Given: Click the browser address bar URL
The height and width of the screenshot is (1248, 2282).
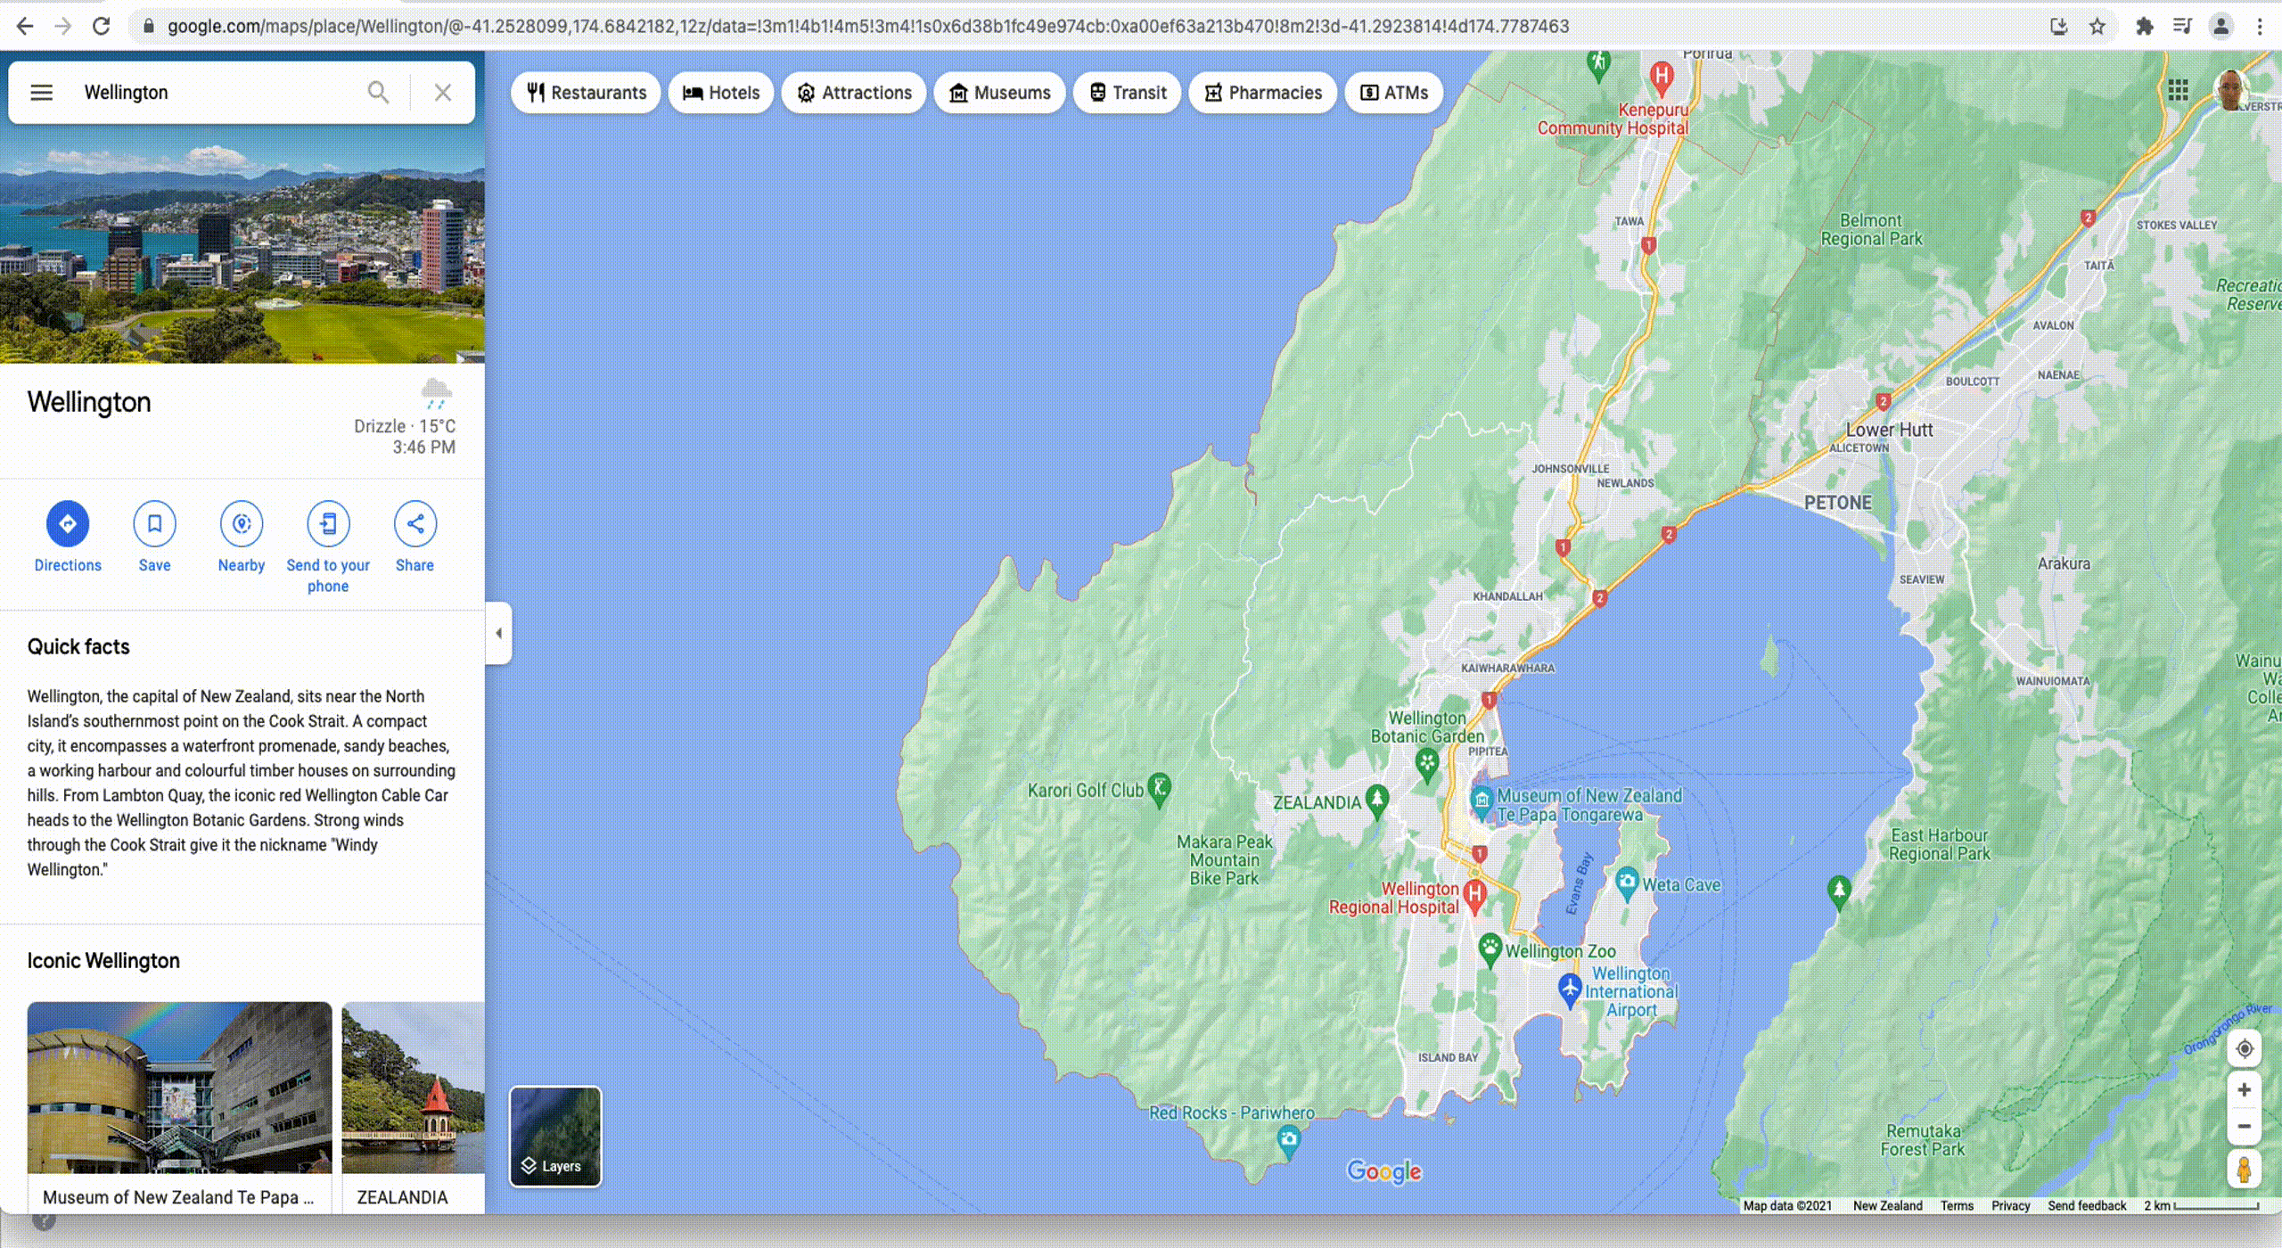Looking at the screenshot, I should [867, 26].
